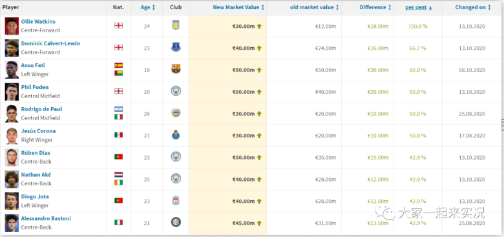
Task: Click the Manchester City crest for Phil Foden
Action: [176, 91]
